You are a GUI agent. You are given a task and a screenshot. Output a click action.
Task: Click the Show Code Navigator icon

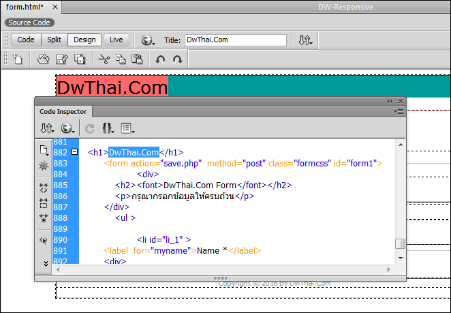(x=44, y=166)
